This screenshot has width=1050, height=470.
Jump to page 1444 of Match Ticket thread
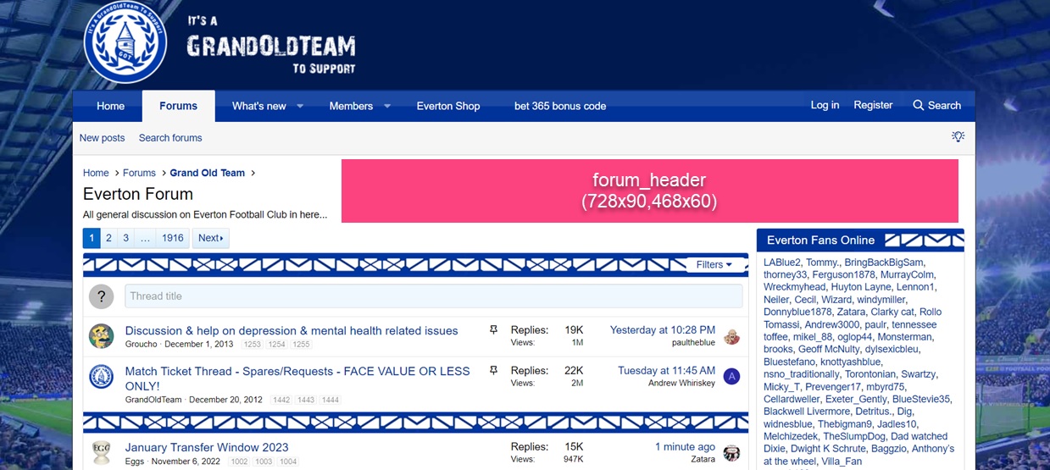(331, 400)
